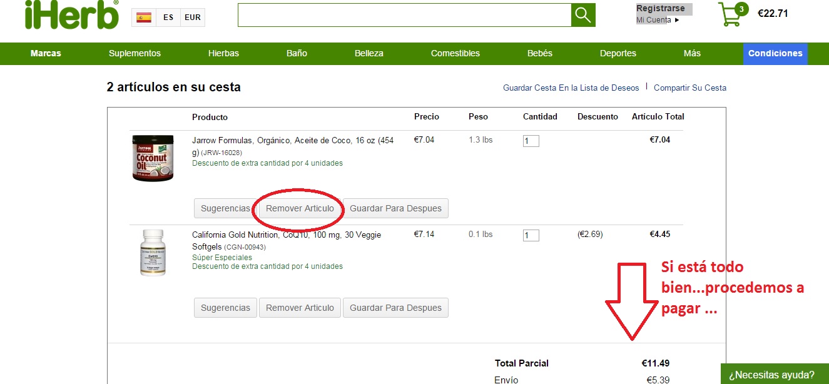The height and width of the screenshot is (384, 829).
Task: Expand the Mi Cuenta menu
Action: coord(658,20)
